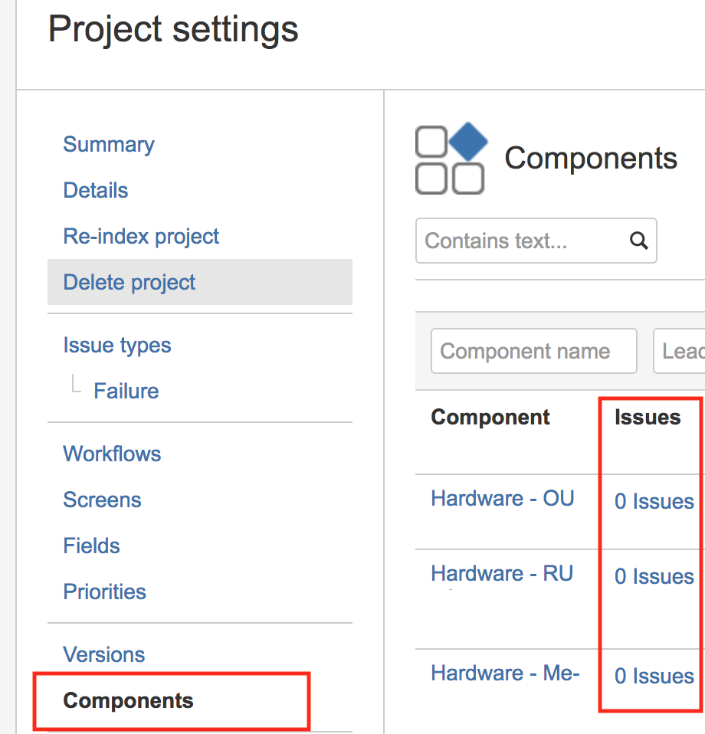Open the Fields settings
The width and height of the screenshot is (705, 734).
click(x=91, y=546)
